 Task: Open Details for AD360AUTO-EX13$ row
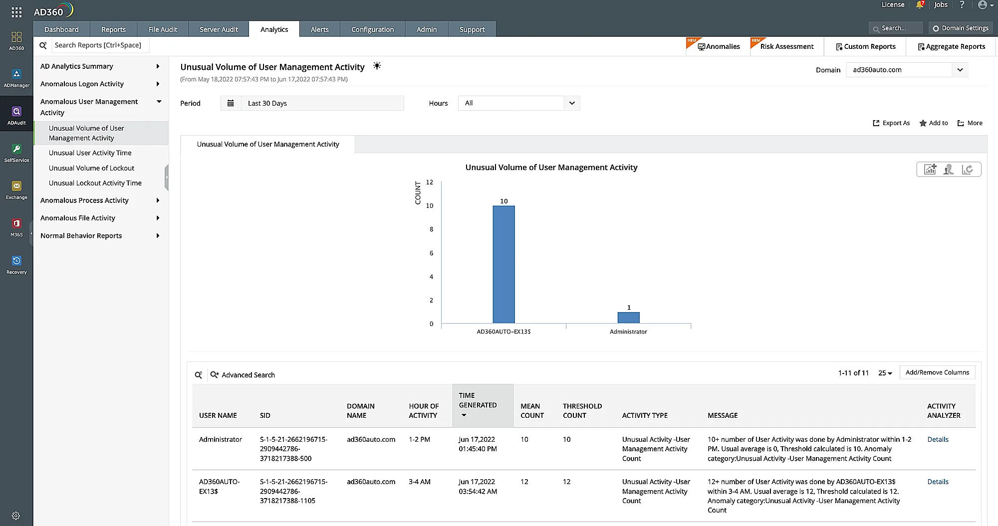(x=938, y=482)
